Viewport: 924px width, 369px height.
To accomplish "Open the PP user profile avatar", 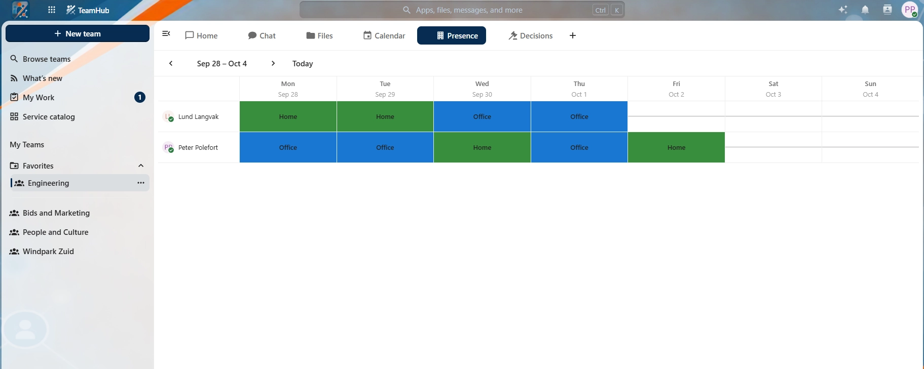I will coord(910,10).
